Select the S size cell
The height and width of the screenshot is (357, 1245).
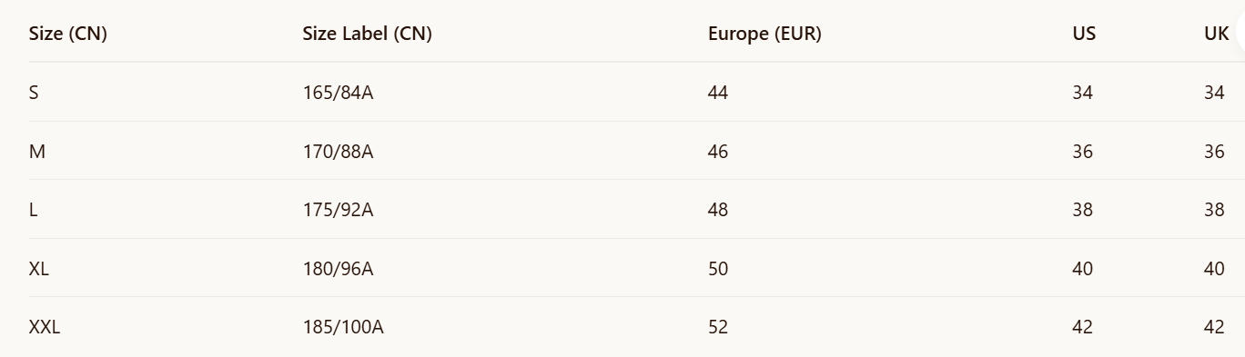(34, 93)
